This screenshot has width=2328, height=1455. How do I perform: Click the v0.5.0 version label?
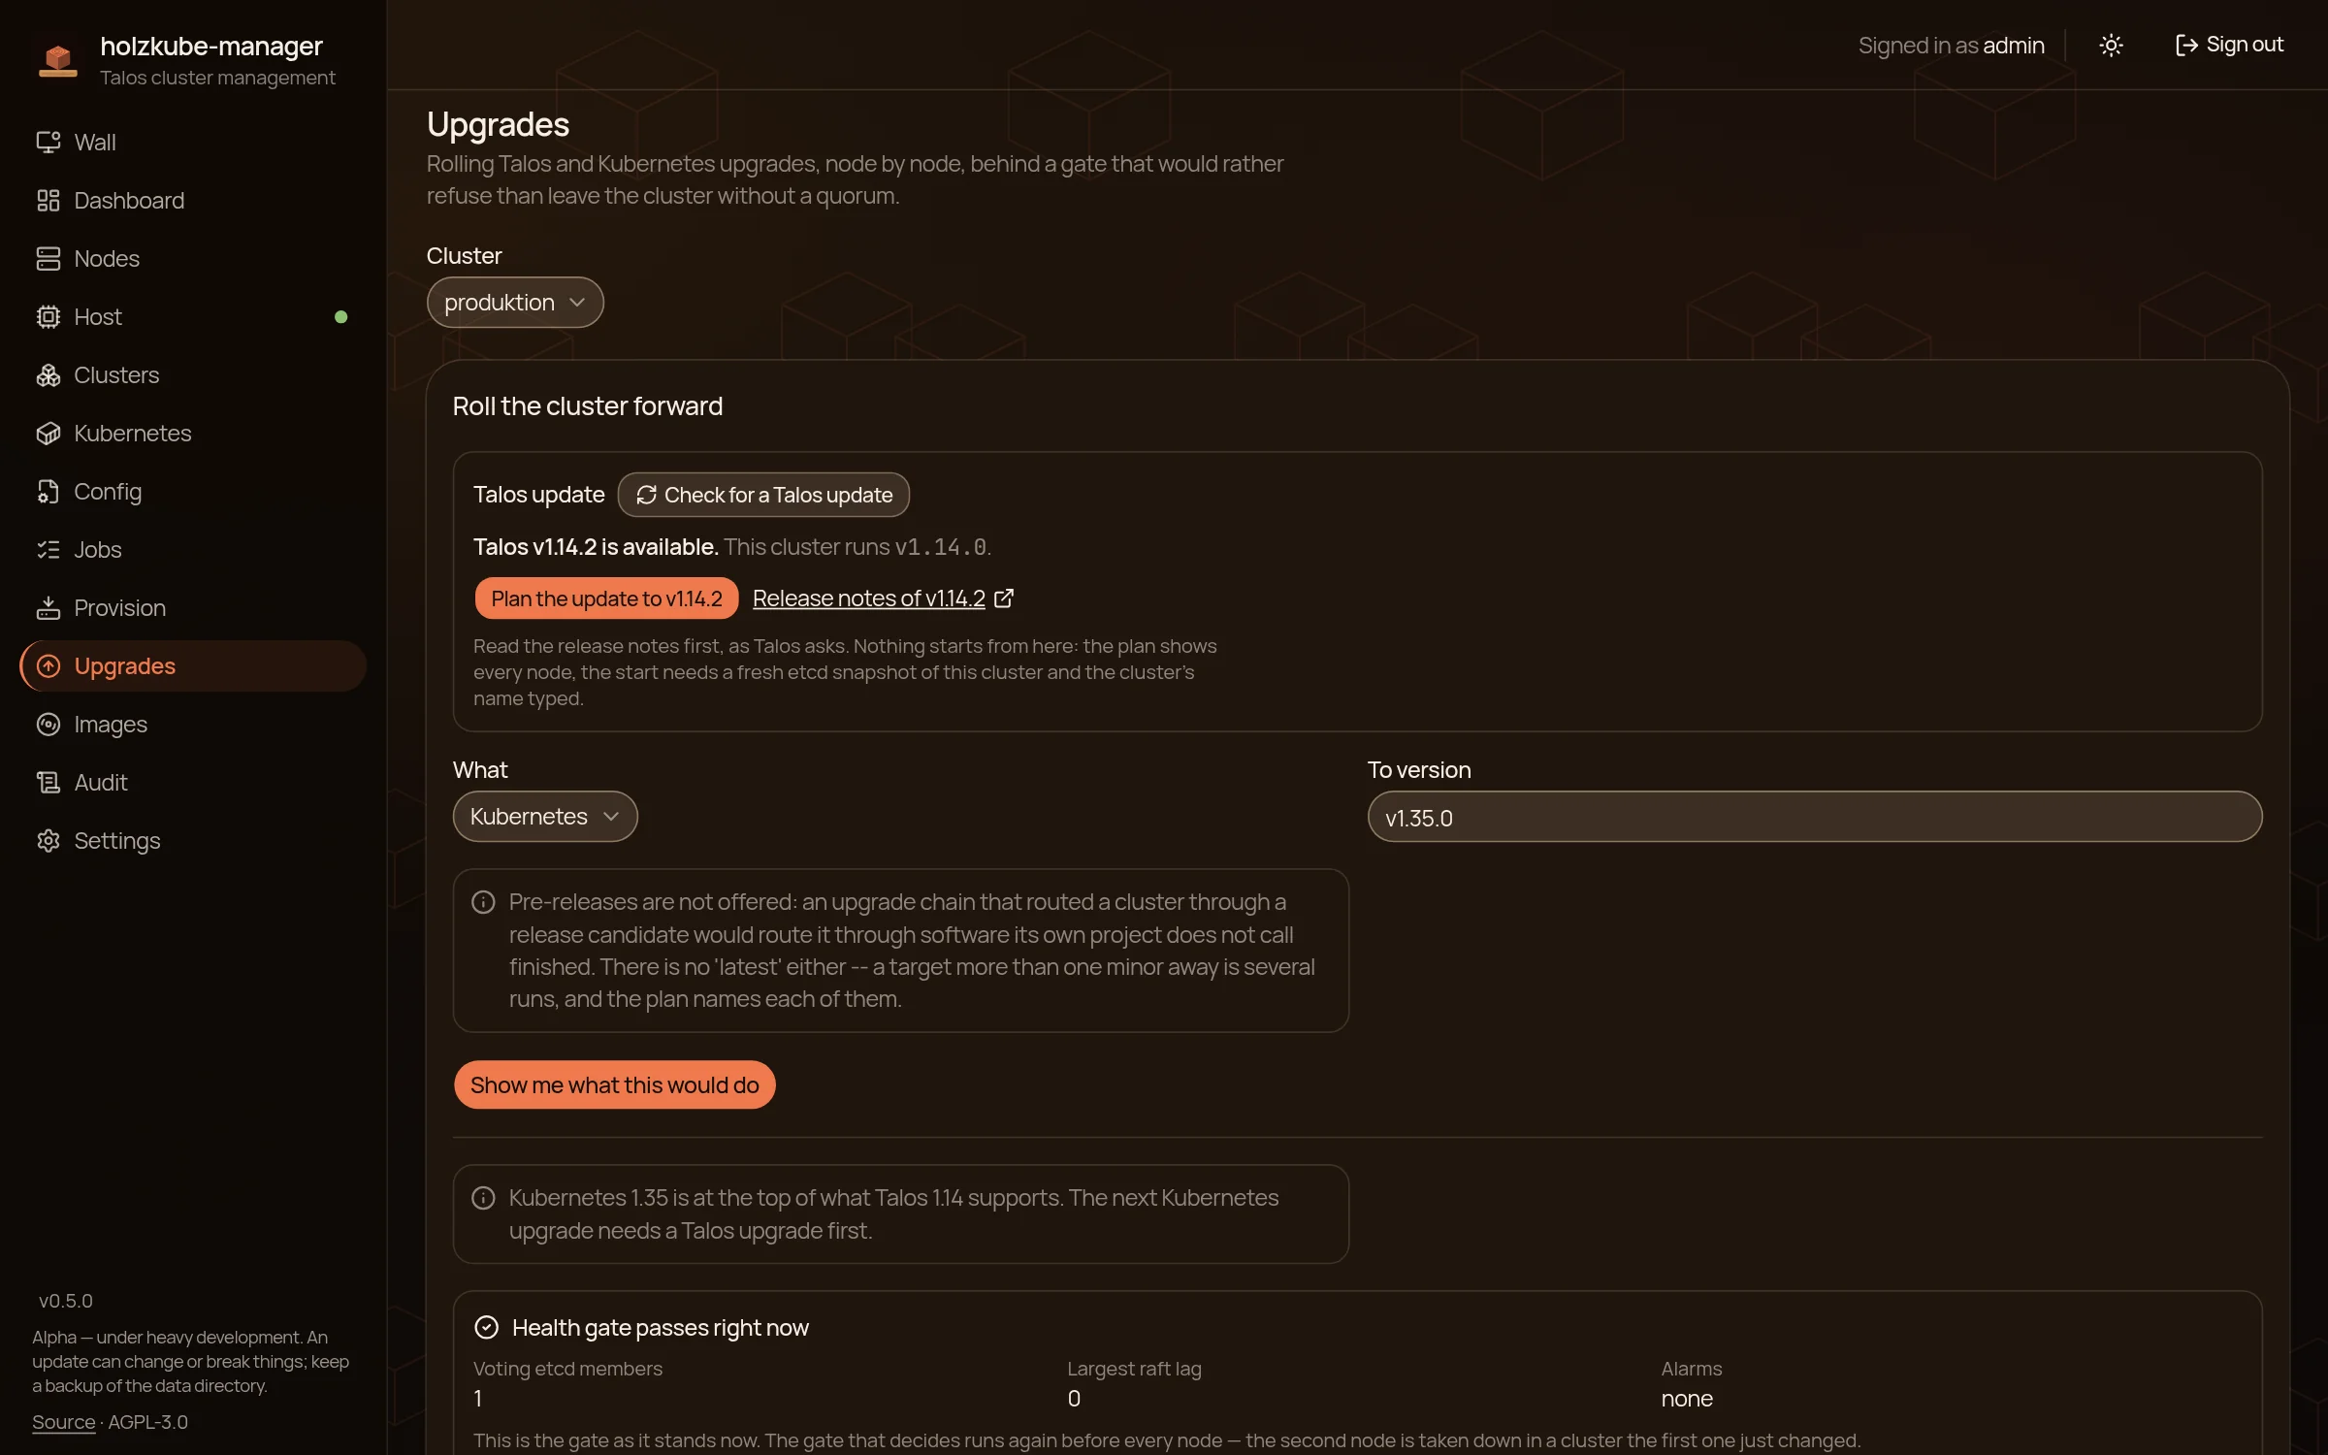click(66, 1301)
